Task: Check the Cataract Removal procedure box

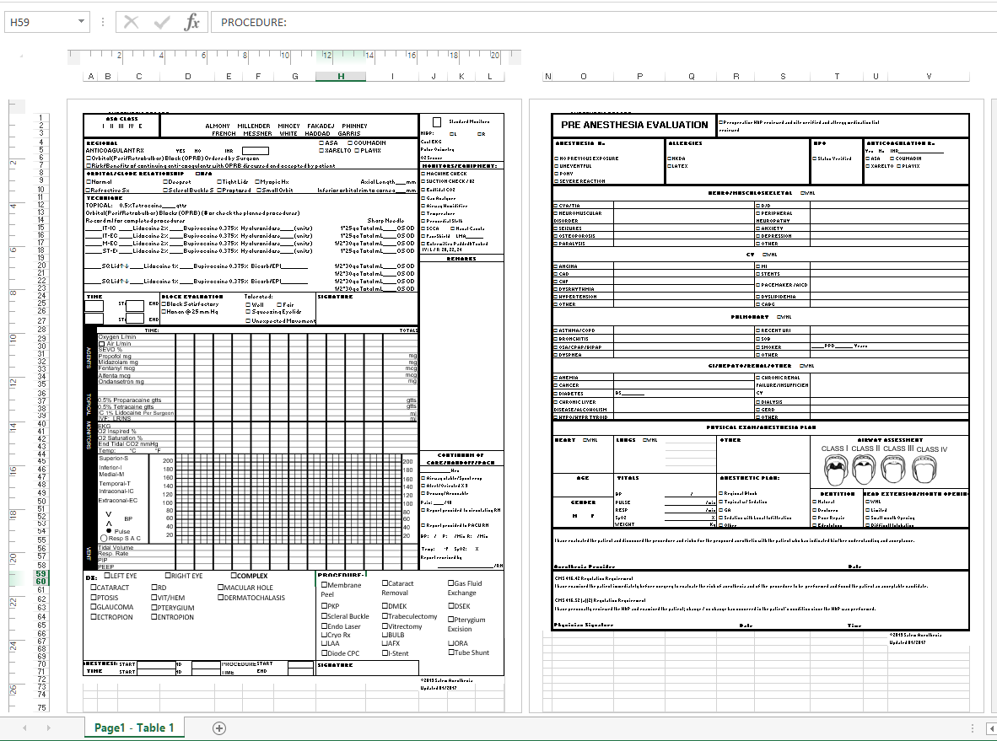Action: pyautogui.click(x=385, y=583)
